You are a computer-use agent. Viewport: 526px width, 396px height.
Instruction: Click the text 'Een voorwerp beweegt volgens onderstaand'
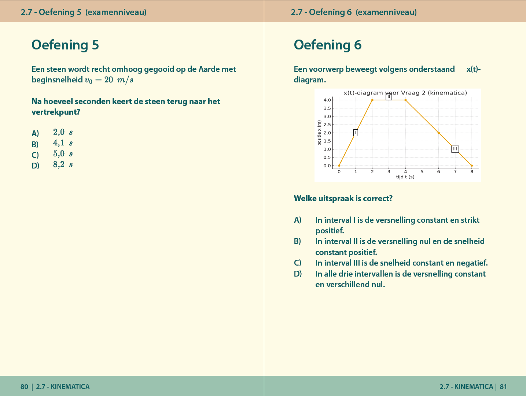coord(374,69)
